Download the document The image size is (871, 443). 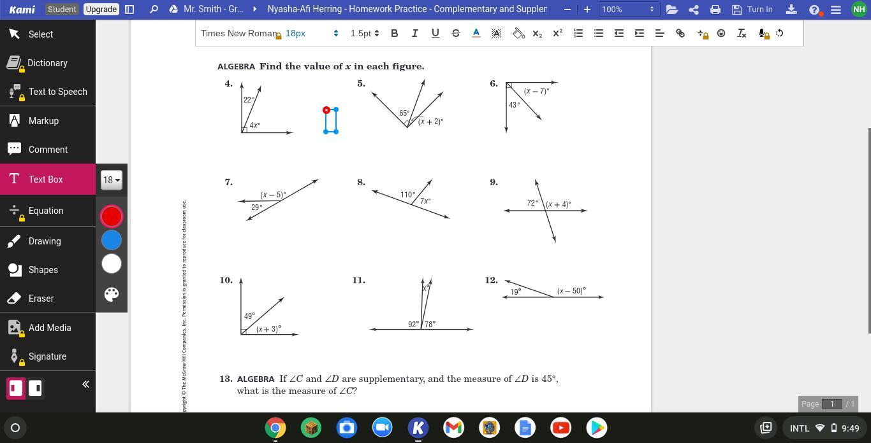pos(791,10)
